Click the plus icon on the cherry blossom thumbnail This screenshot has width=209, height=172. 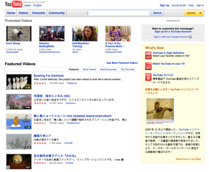pyautogui.click(x=8, y=107)
